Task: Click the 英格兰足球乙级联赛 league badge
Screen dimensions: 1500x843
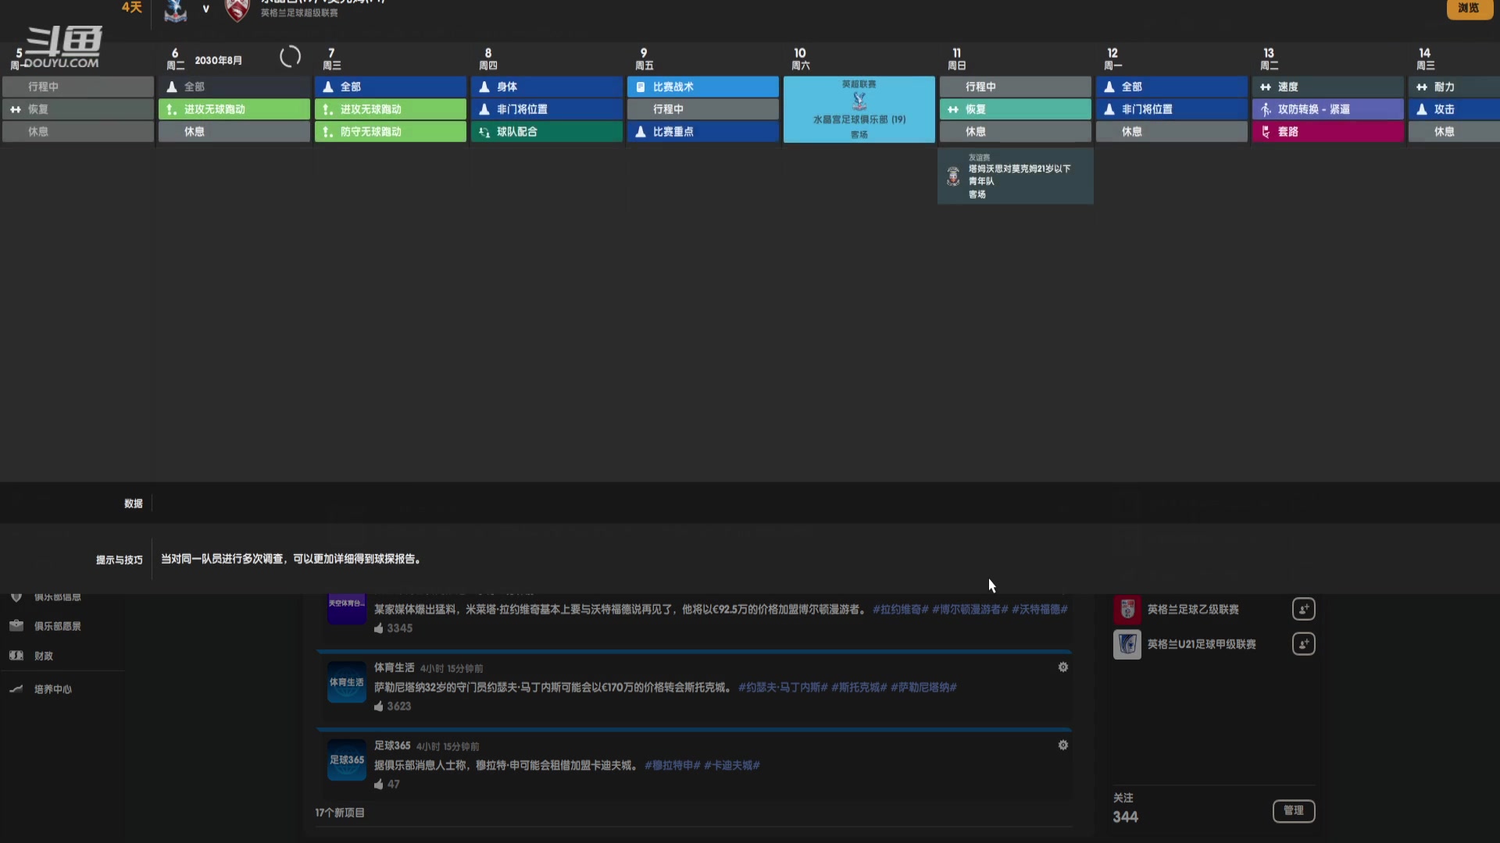Action: pos(1127,609)
